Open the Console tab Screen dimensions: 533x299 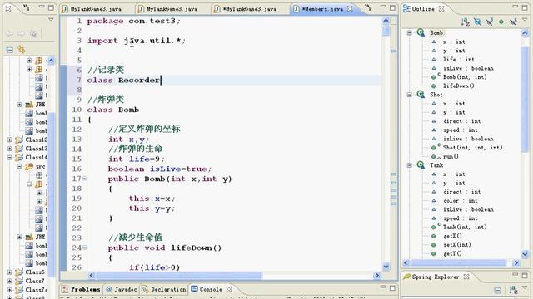tap(207, 289)
